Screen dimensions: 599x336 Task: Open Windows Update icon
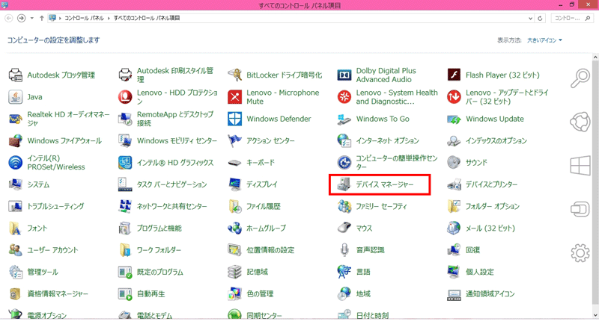tap(454, 119)
